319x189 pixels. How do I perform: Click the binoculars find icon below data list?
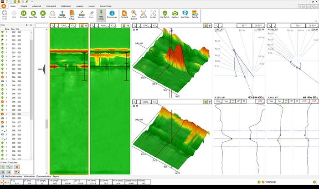[x=3, y=172]
